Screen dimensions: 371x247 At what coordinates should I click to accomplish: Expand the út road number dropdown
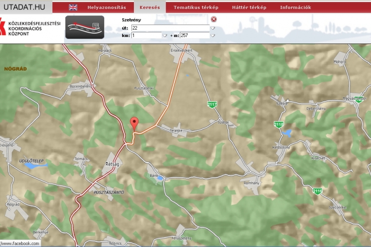[x=213, y=28]
